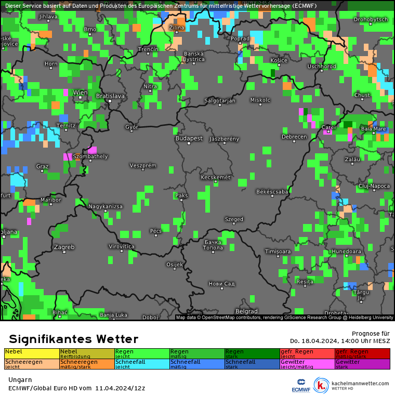The height and width of the screenshot is (395, 395).
Task: Click the Signifikantes Wetter heading
Action: (x=73, y=339)
